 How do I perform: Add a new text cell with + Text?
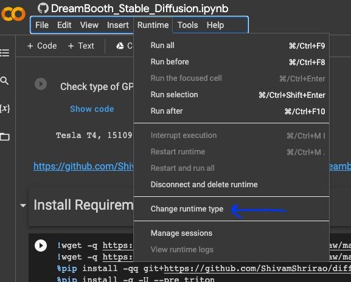pos(81,46)
